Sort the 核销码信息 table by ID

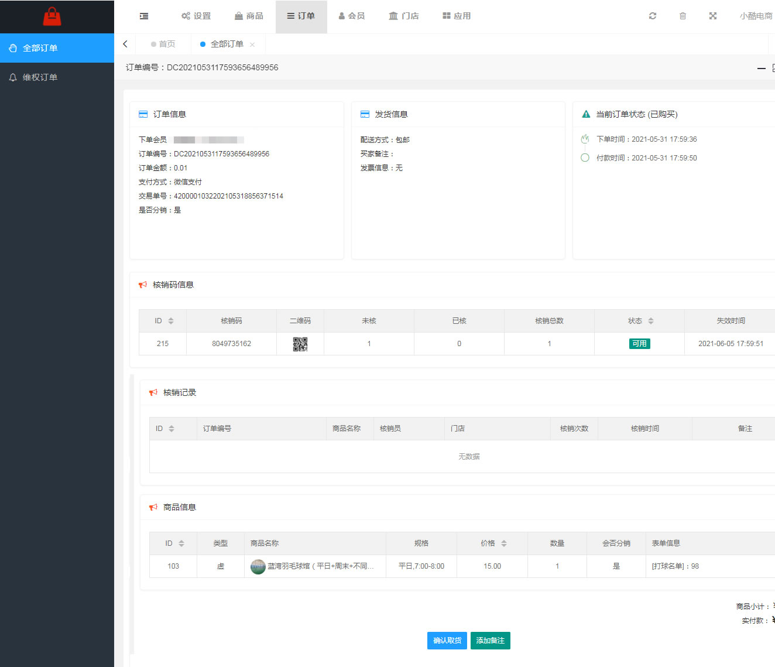(x=171, y=321)
